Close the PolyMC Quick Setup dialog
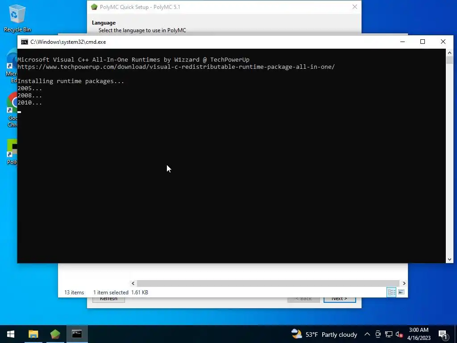 (355, 7)
